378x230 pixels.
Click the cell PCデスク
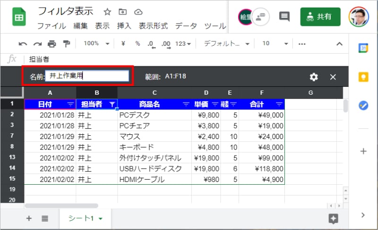[x=155, y=115]
